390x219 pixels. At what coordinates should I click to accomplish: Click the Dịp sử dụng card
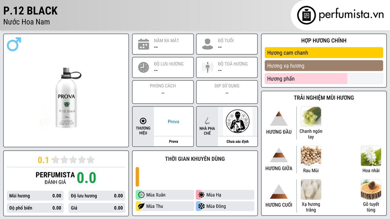227,92
